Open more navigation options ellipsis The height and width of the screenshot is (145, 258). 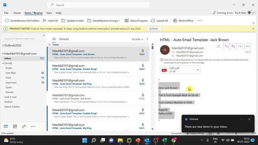(33, 126)
